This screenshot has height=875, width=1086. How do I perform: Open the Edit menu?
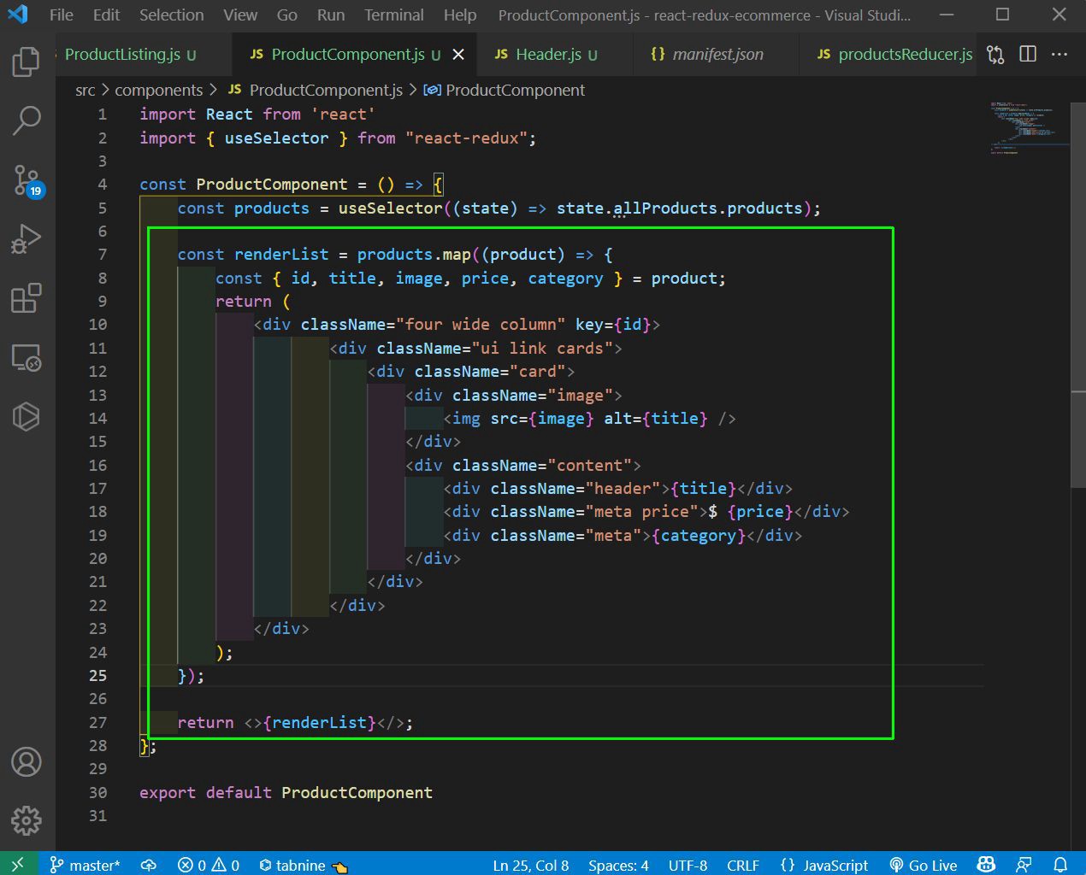coord(106,15)
